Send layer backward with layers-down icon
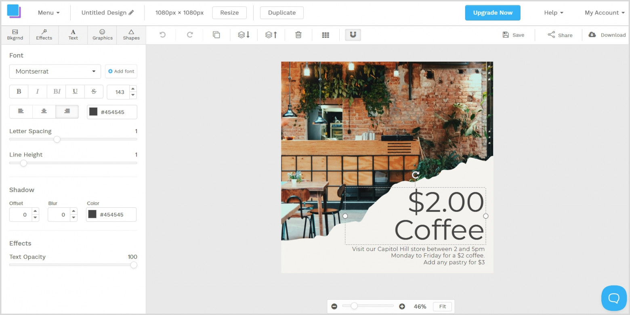This screenshot has height=315, width=630. click(244, 35)
